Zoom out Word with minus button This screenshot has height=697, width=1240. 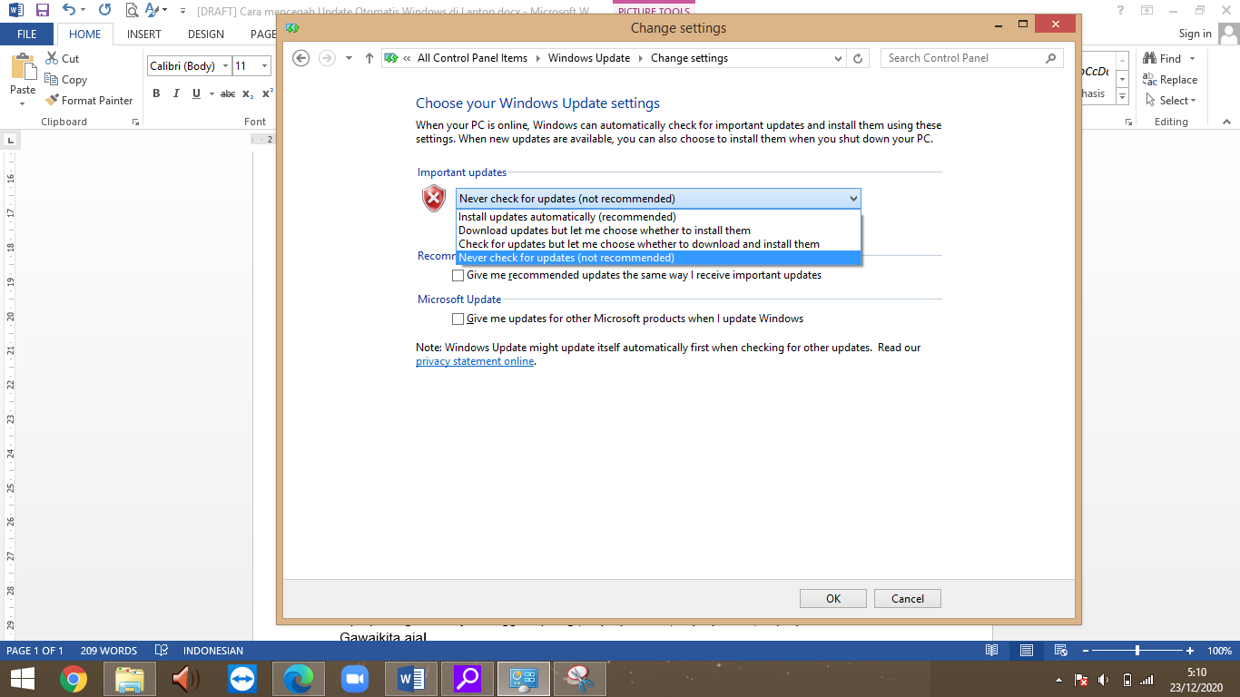pos(1086,651)
